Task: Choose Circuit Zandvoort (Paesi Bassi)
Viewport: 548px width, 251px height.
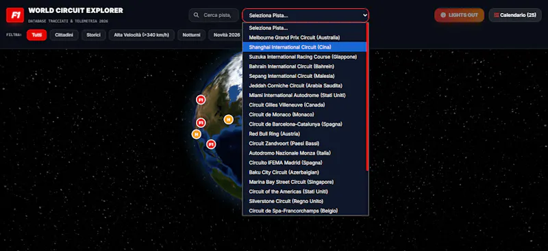Action: click(304, 144)
